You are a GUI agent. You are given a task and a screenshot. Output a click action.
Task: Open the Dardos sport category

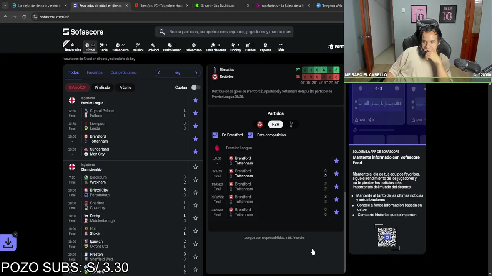point(250,47)
